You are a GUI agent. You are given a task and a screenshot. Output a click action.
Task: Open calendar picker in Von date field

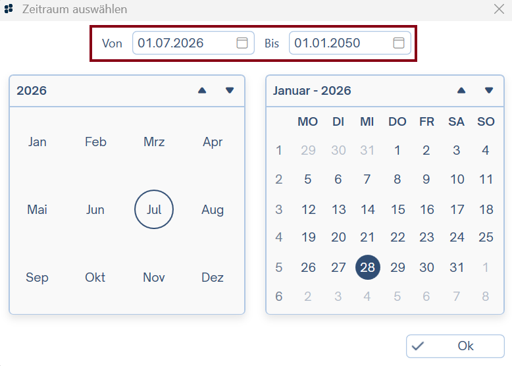pyautogui.click(x=242, y=43)
